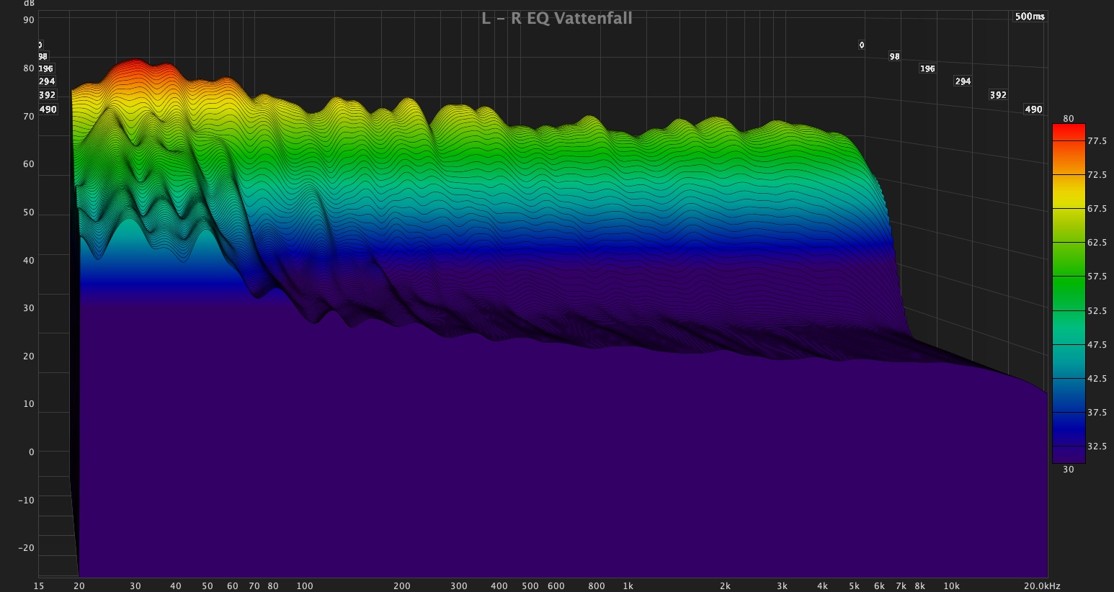This screenshot has height=592, width=1114.
Task: Select the 50 mark on the dB axis
Action: coord(29,212)
